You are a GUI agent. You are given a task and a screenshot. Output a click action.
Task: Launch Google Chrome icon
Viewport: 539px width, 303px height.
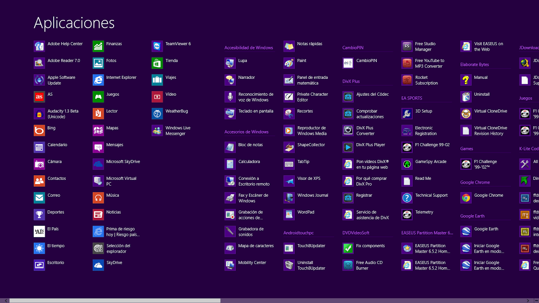[x=466, y=198]
